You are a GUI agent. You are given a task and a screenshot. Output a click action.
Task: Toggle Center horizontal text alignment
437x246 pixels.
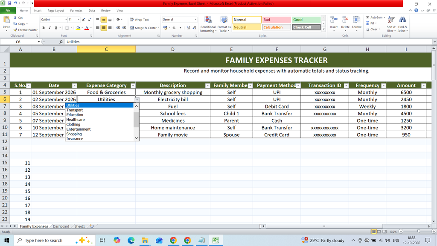pyautogui.click(x=104, y=28)
